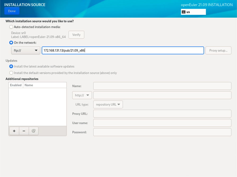The width and height of the screenshot is (237, 177).
Task: Click the Password input field
Action: point(162,132)
